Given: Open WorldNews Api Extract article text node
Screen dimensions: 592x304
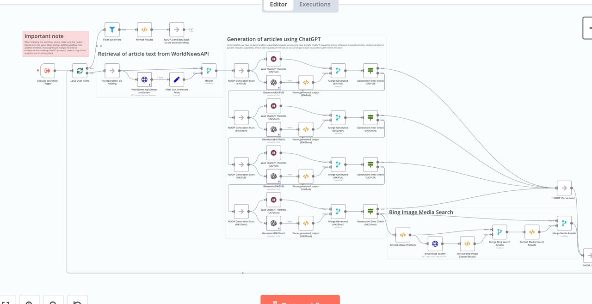Looking at the screenshot, I should 144,79.
